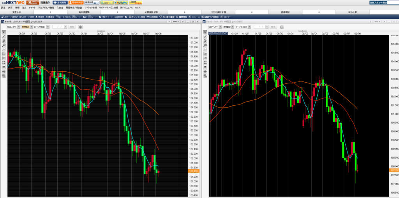
Task: Open the チャート menu in the menu bar
Action: point(32,7)
